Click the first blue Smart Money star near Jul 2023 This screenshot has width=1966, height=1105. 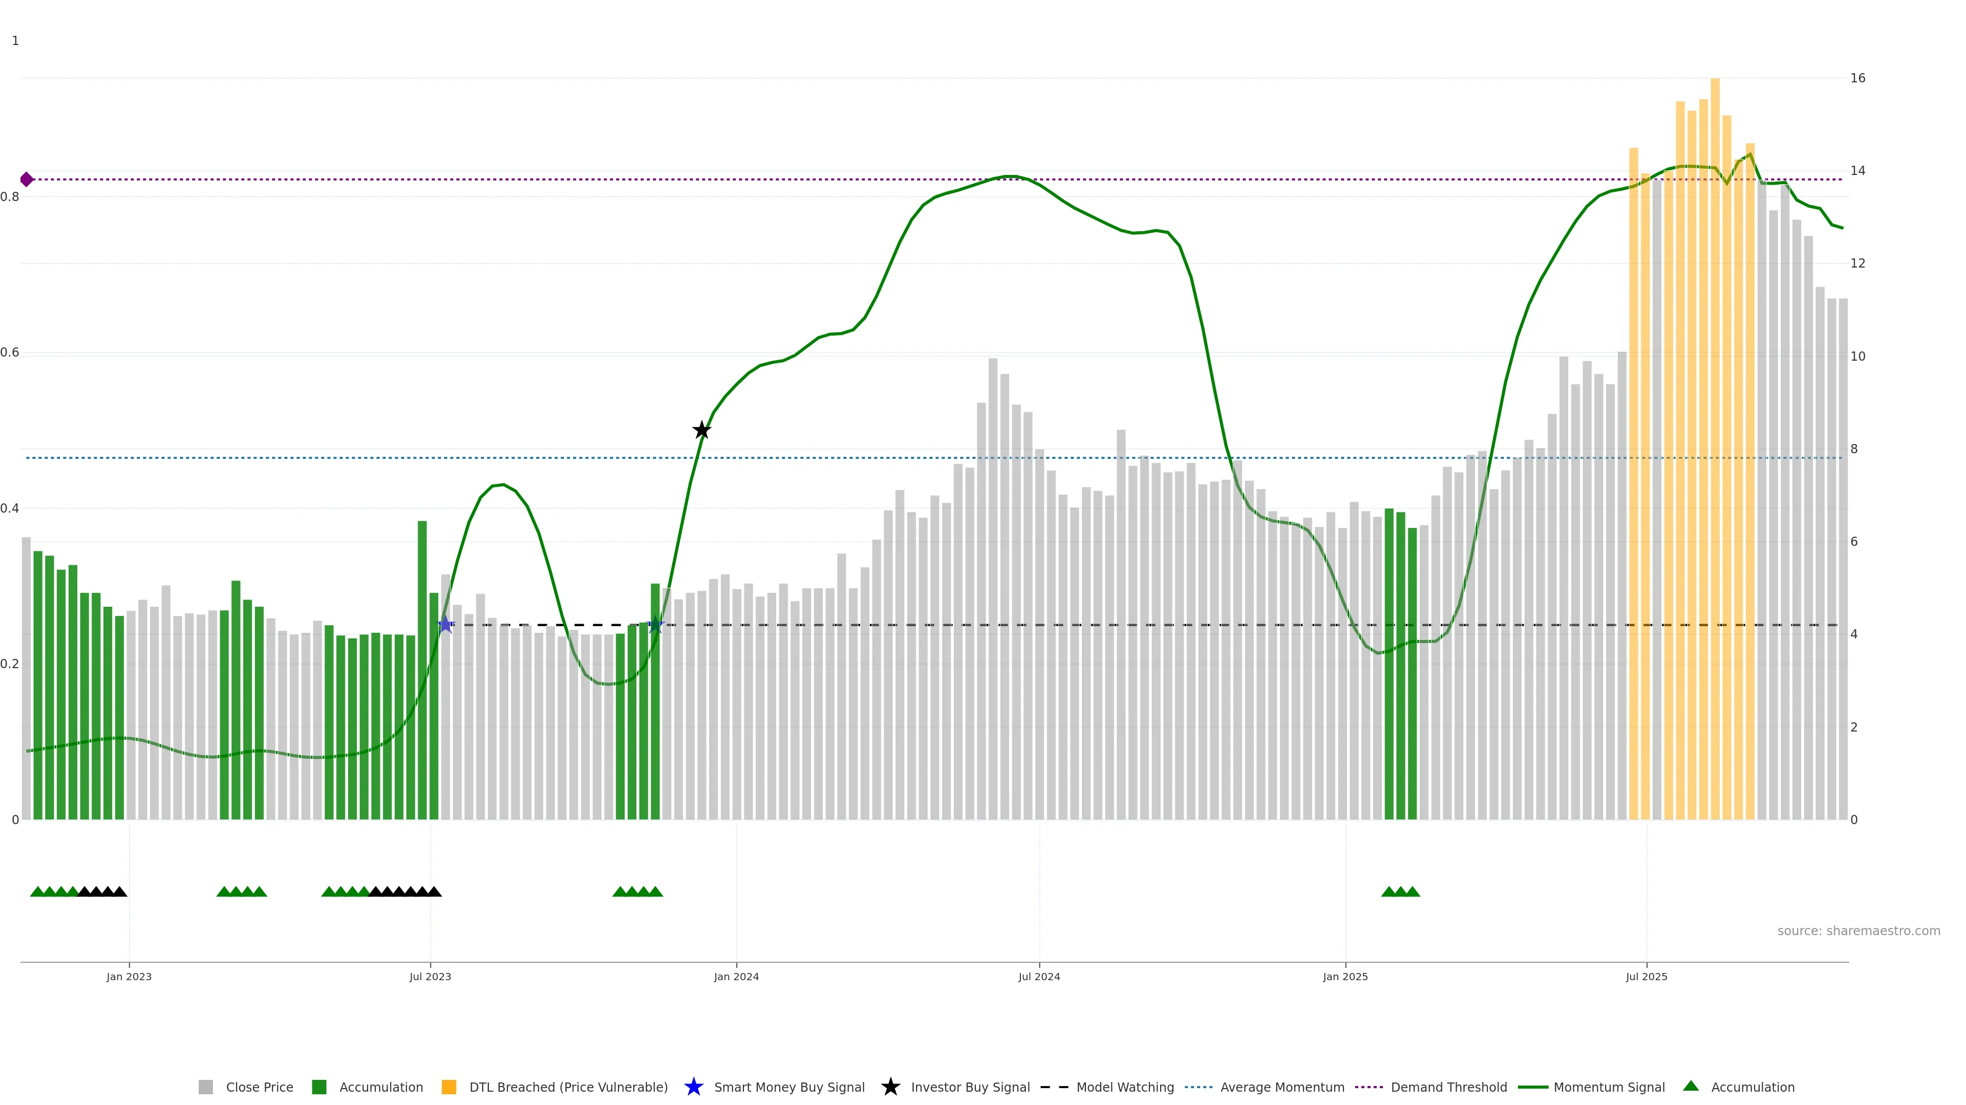[x=446, y=625]
